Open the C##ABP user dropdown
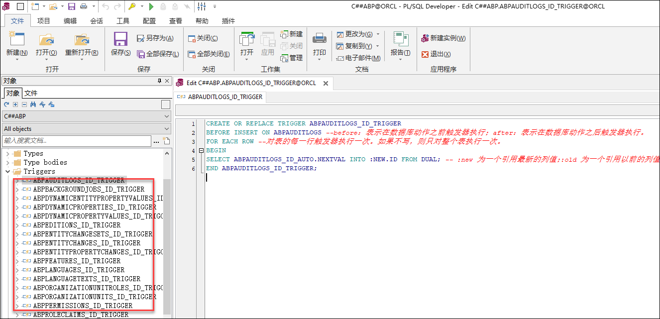The image size is (660, 319). (87, 116)
